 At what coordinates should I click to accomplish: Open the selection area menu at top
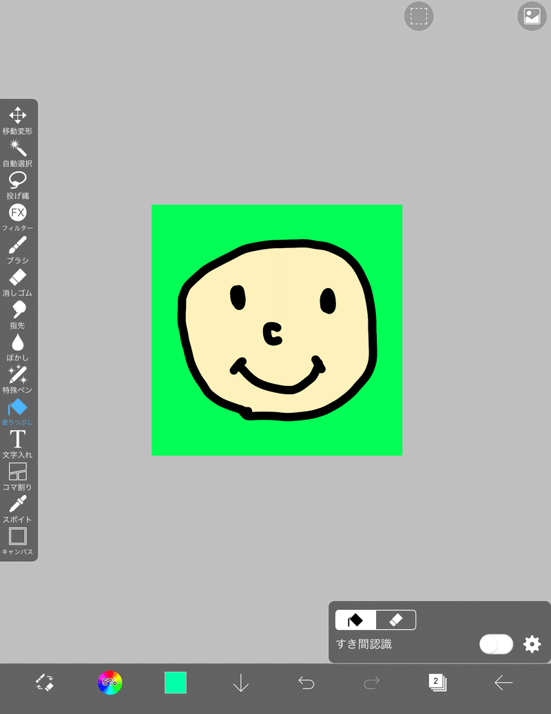[x=419, y=17]
